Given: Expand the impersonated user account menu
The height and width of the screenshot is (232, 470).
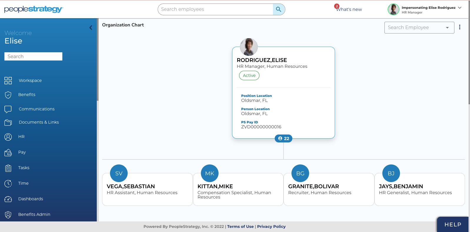Looking at the screenshot, I should 460,8.
